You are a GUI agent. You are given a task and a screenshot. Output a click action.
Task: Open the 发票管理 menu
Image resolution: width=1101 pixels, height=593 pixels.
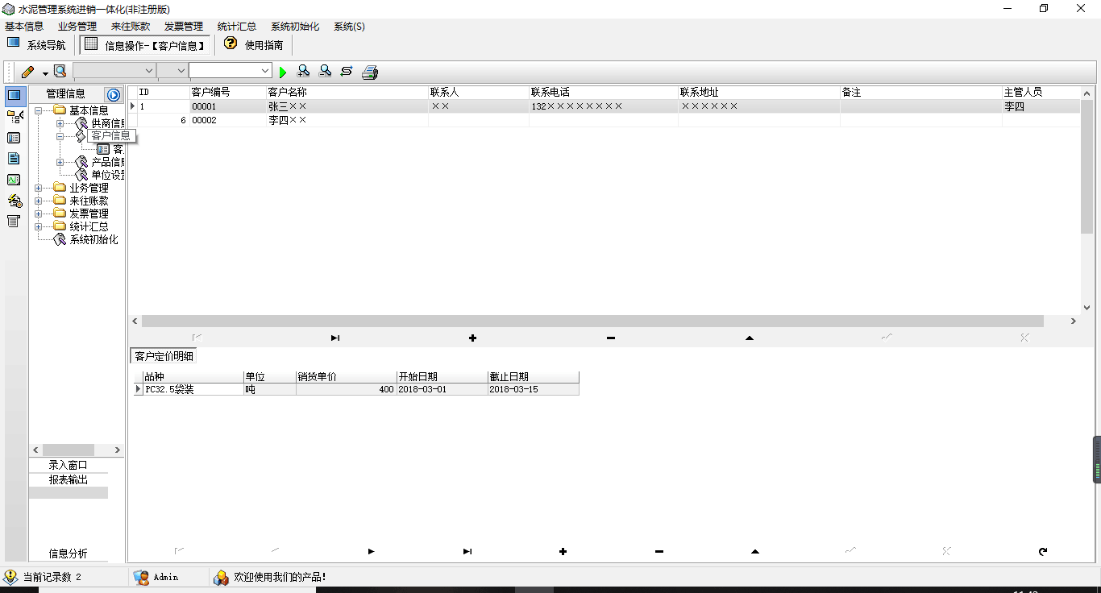point(184,27)
